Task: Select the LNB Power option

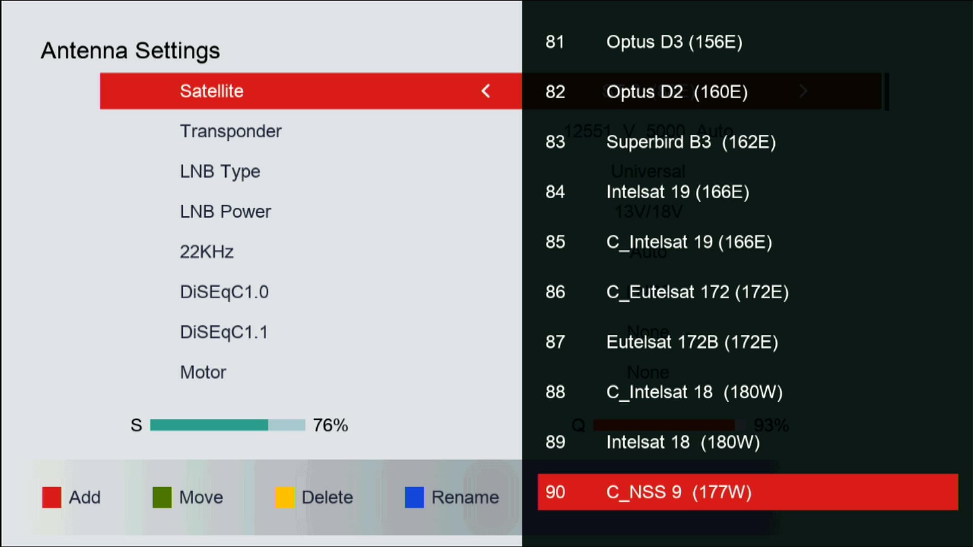Action: coord(225,211)
